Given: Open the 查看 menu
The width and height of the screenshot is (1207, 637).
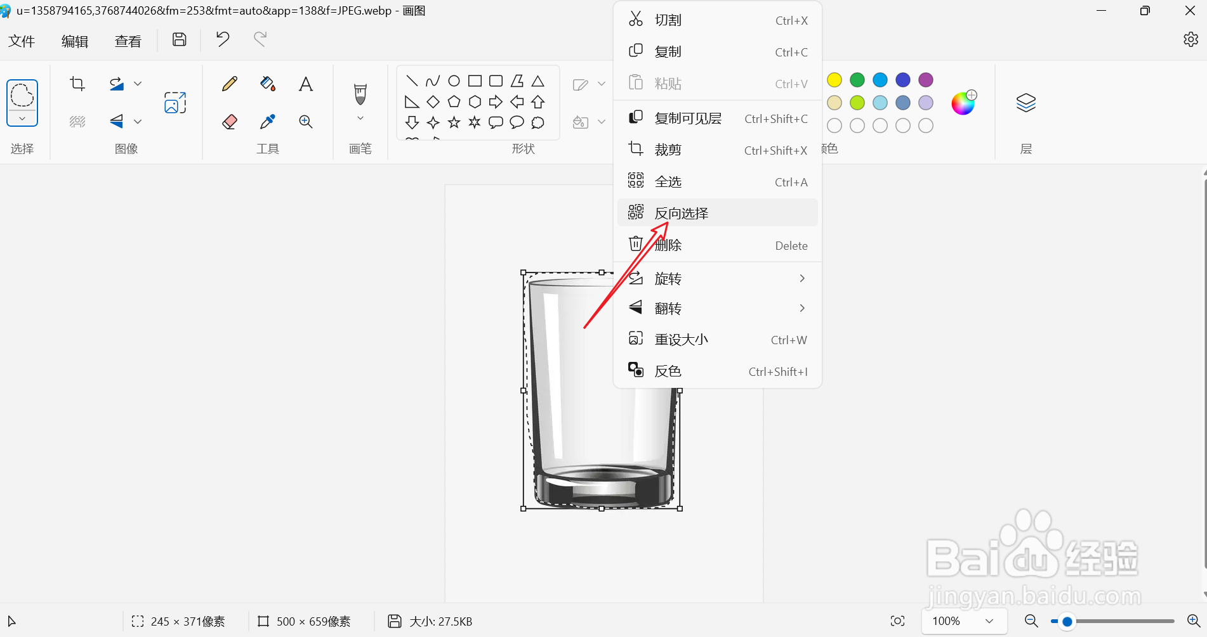Looking at the screenshot, I should 128,41.
